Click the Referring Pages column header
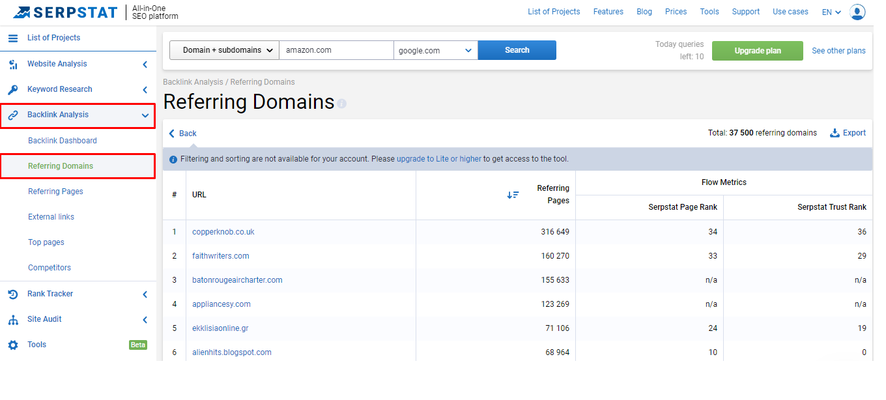886x400 pixels. [553, 194]
